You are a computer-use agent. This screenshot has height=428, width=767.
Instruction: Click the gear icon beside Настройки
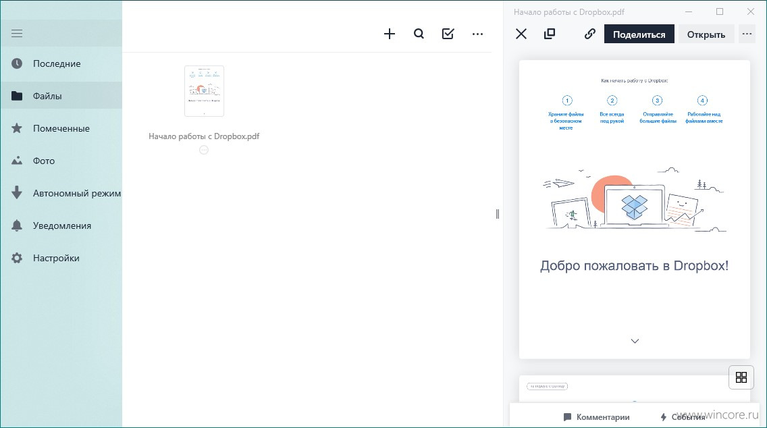[17, 258]
